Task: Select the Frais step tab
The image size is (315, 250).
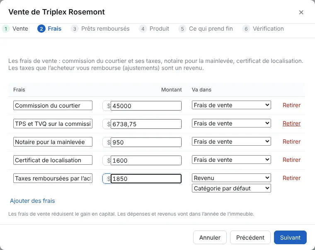Action: pos(49,29)
